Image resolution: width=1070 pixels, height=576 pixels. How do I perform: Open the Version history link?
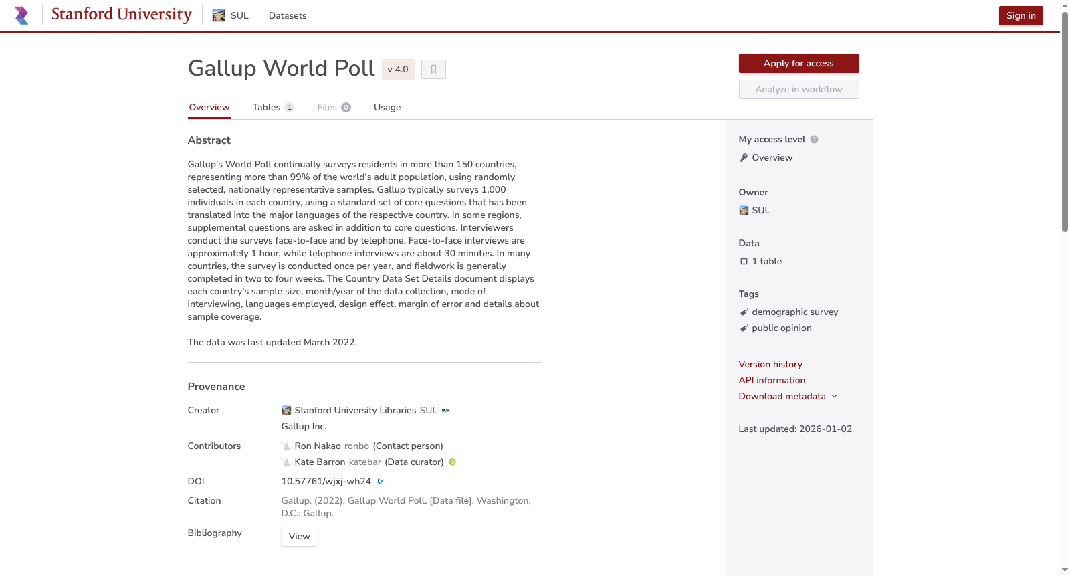coord(770,365)
